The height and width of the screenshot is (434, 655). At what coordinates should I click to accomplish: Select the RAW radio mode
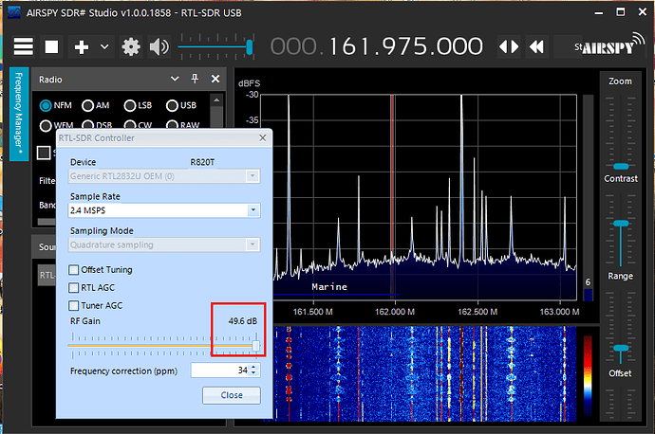point(172,125)
